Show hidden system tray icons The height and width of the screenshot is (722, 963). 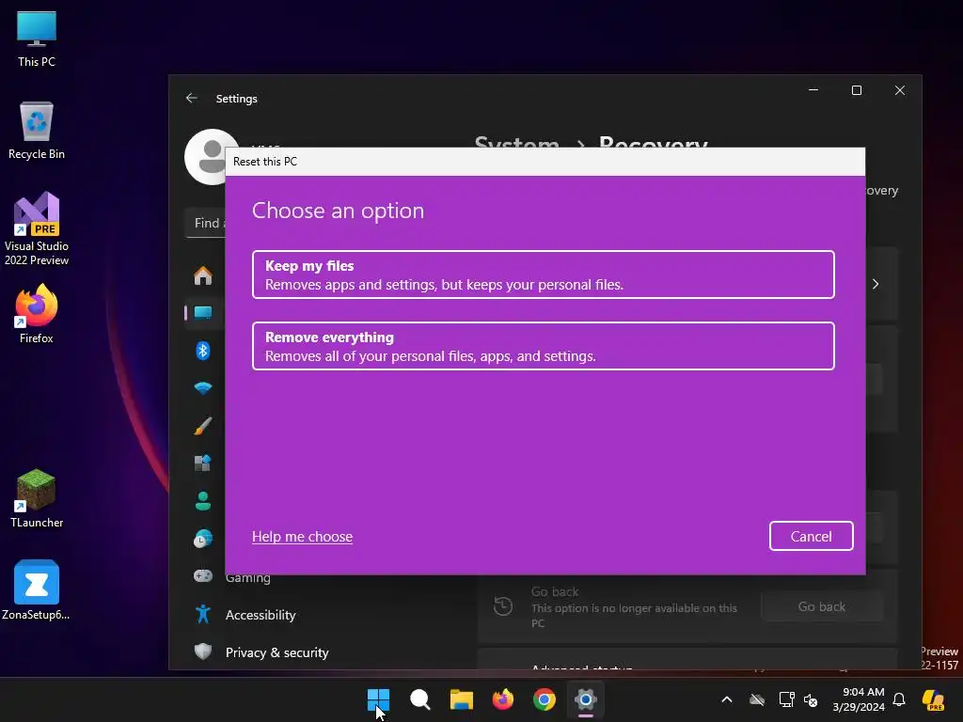727,699
